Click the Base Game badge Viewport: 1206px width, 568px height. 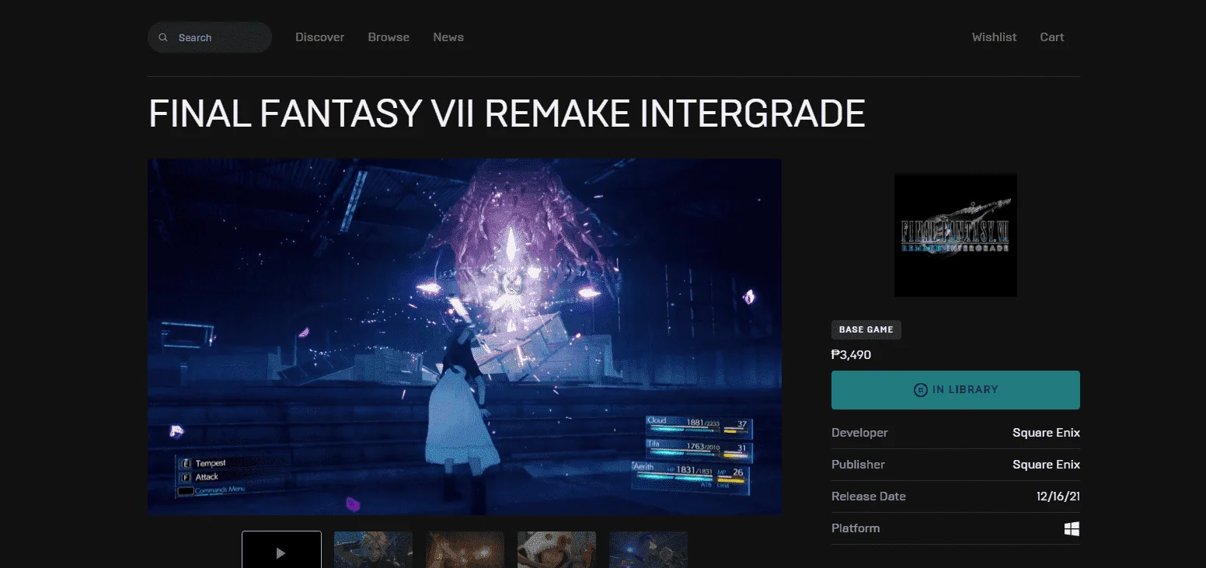point(866,329)
